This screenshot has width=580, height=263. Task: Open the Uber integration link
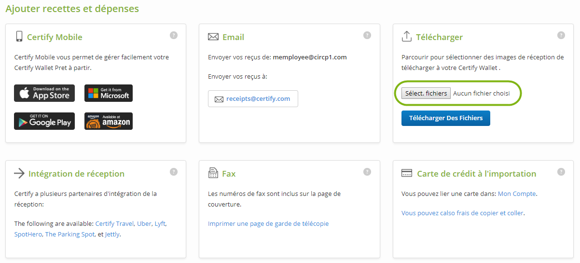coord(144,223)
